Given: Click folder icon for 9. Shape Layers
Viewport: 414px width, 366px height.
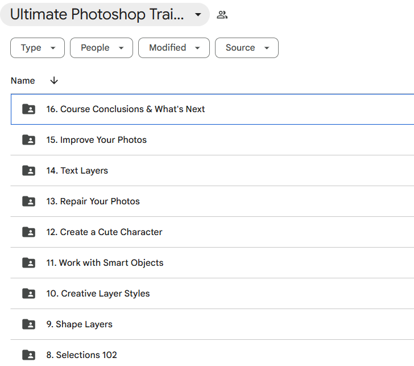Looking at the screenshot, I should 29,324.
